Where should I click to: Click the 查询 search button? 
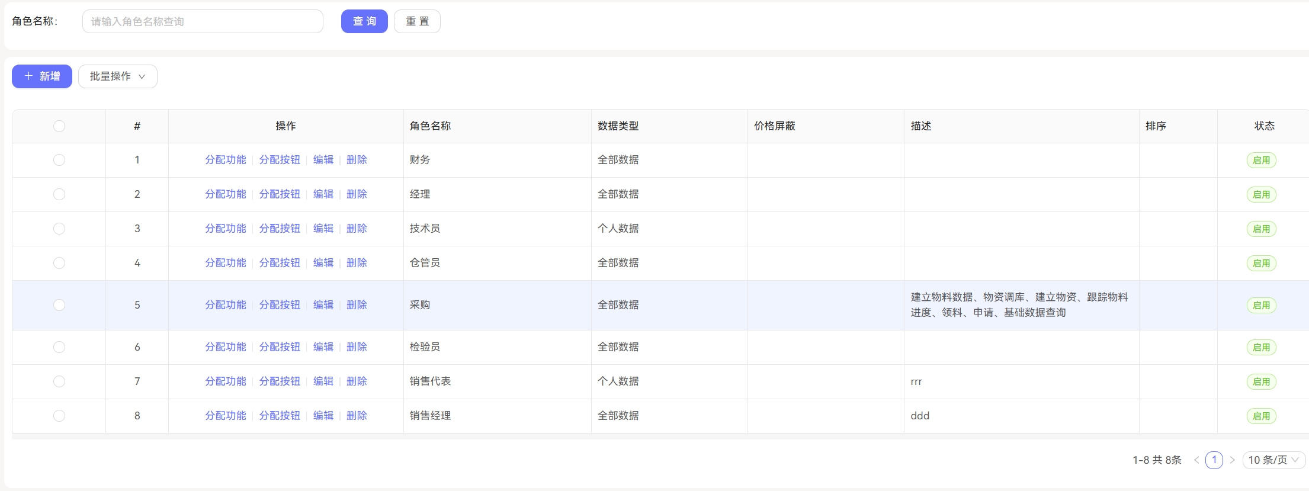point(364,21)
